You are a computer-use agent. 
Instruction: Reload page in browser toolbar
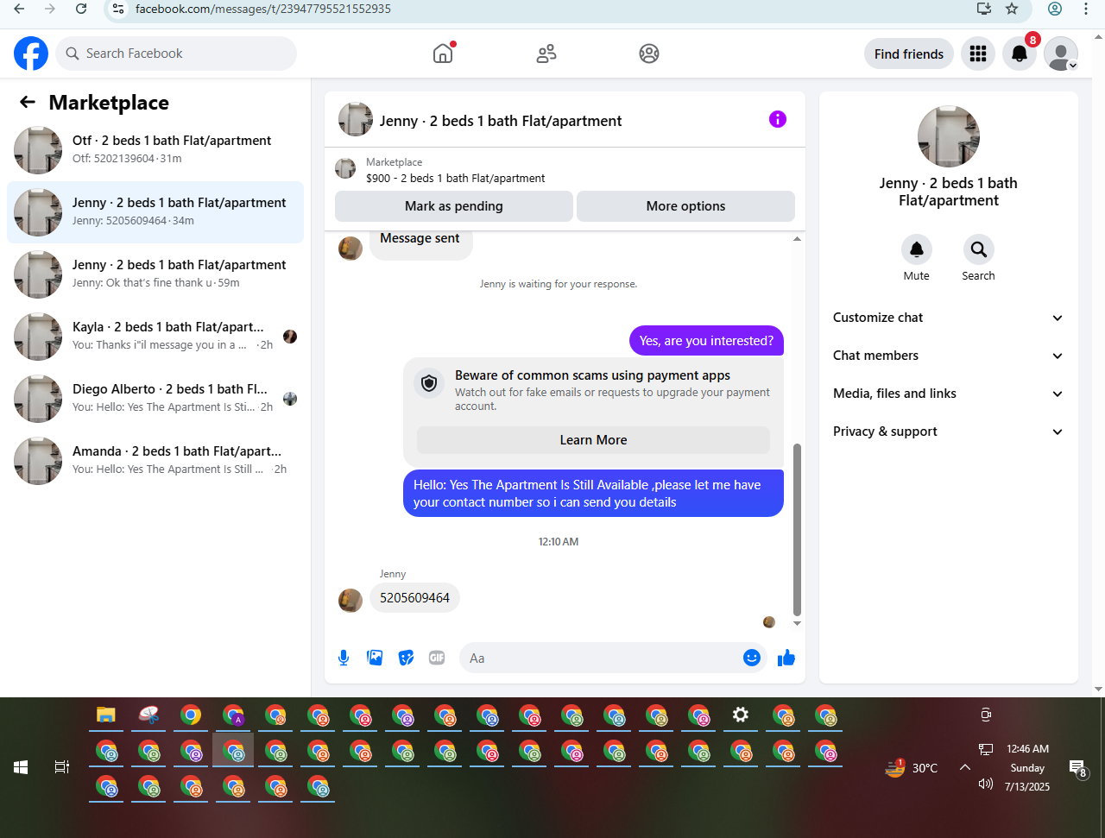coord(81,9)
